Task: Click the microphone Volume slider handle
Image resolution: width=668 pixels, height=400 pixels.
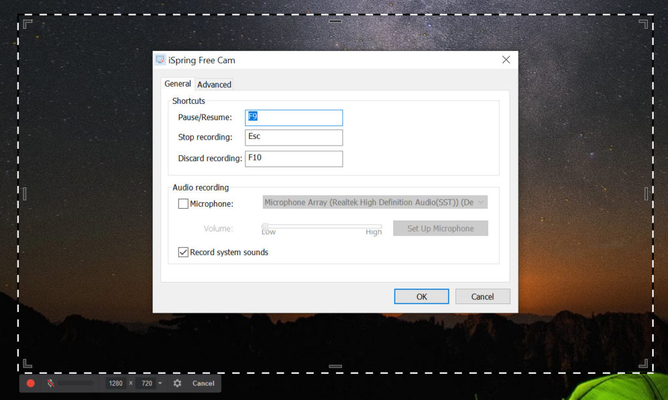Action: tap(265, 226)
